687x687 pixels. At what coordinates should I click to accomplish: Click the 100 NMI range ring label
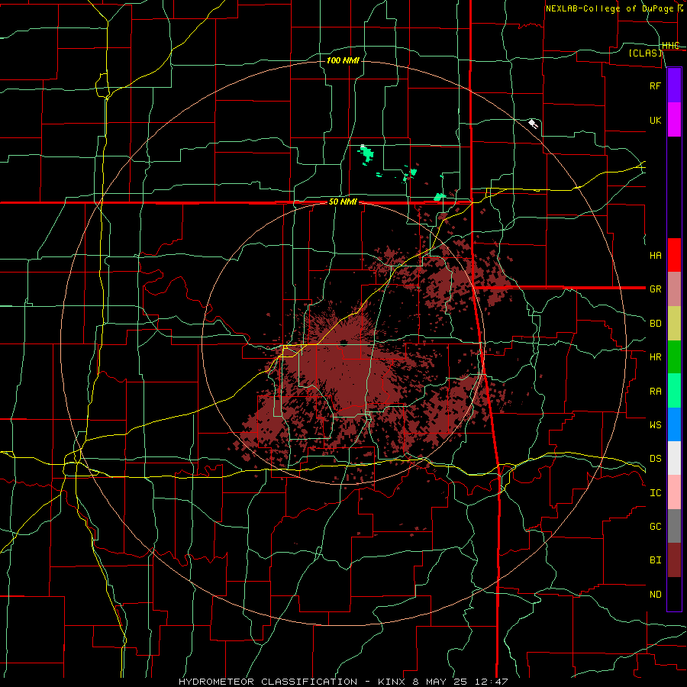343,60
